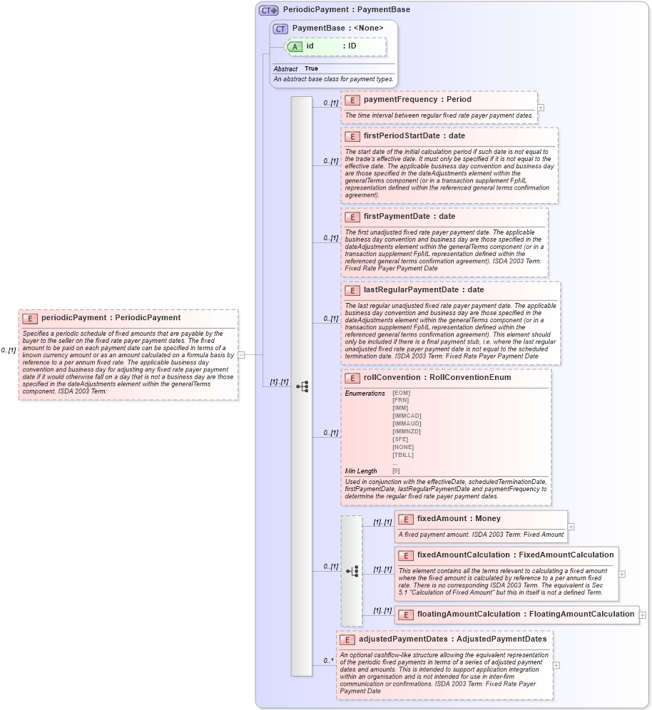The image size is (652, 710).
Task: Click the [TBILL] enumeration value
Action: [x=403, y=455]
